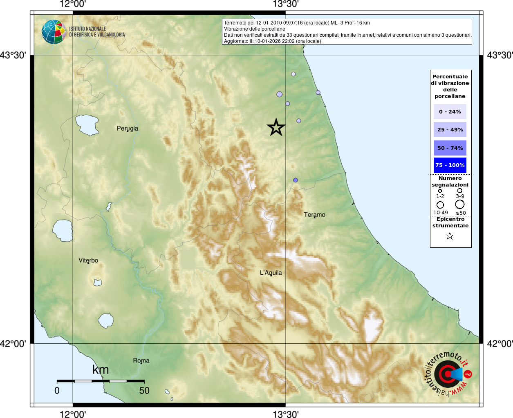Viewport: 513px width, 418px height.
Task: Click the epicenter star on the map
Action: coord(276,127)
